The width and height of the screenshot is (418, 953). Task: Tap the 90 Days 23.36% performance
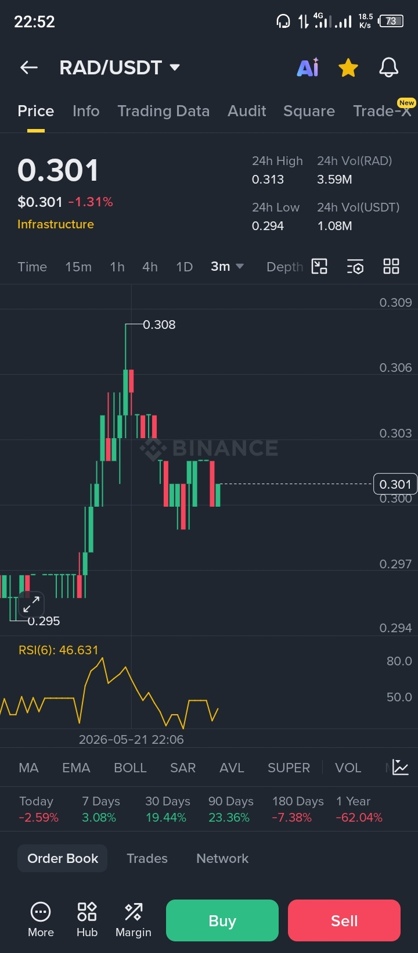[x=230, y=809]
